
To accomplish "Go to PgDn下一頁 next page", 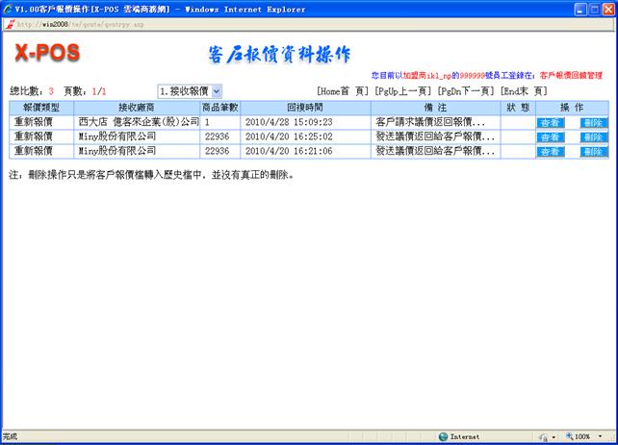I will (465, 90).
